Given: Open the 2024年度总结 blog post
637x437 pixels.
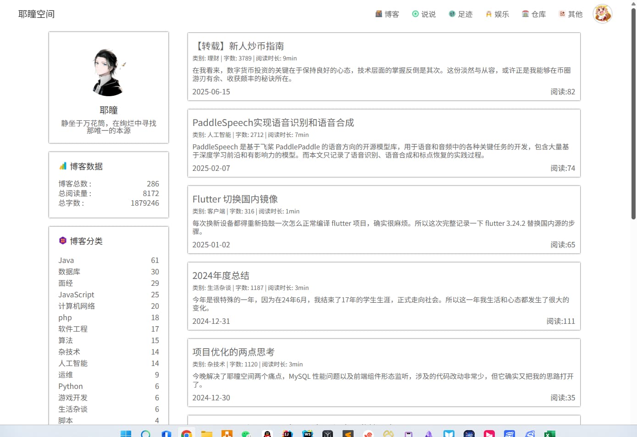Looking at the screenshot, I should pyautogui.click(x=221, y=276).
